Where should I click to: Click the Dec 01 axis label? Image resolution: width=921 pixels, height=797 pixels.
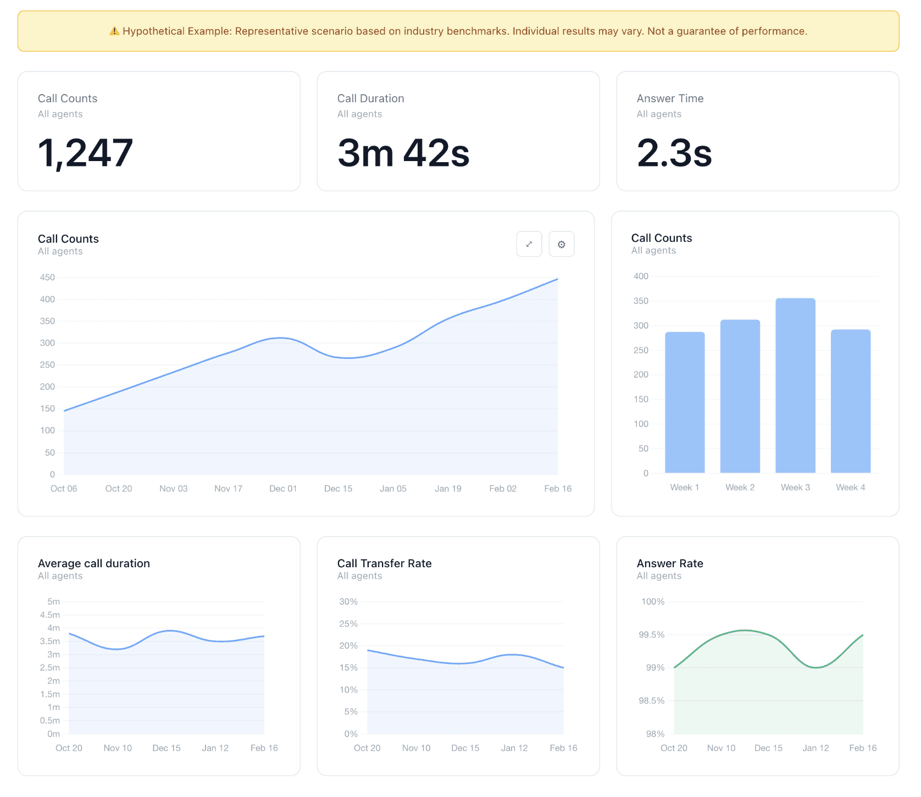tap(283, 489)
